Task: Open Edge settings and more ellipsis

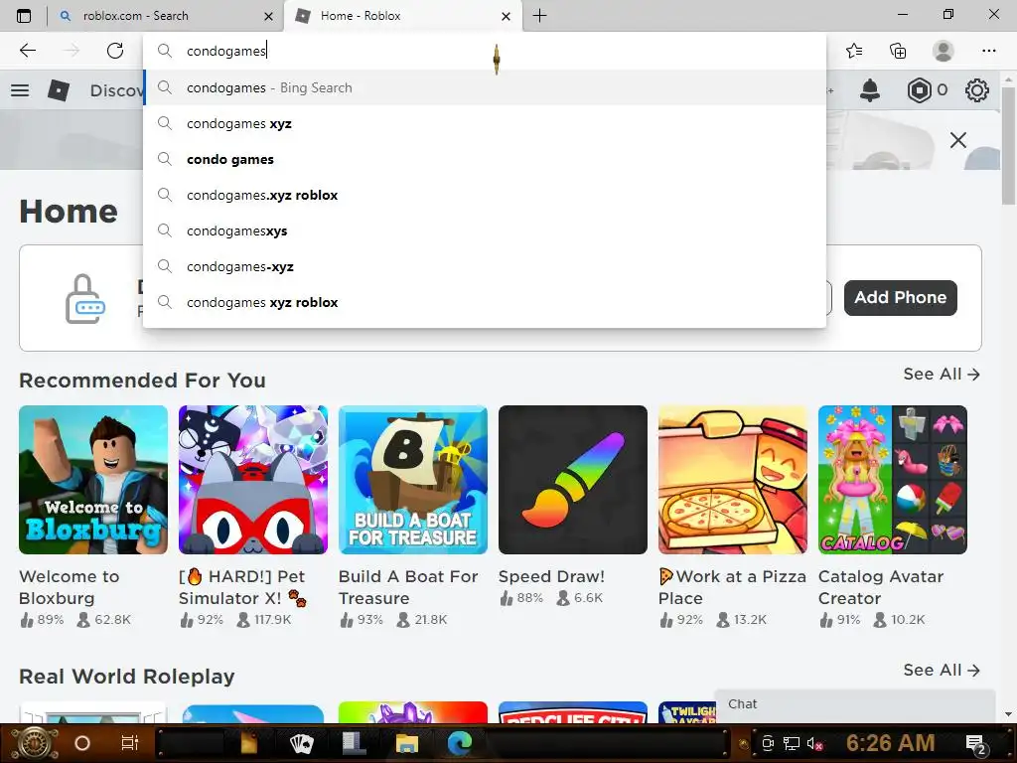Action: coord(988,51)
